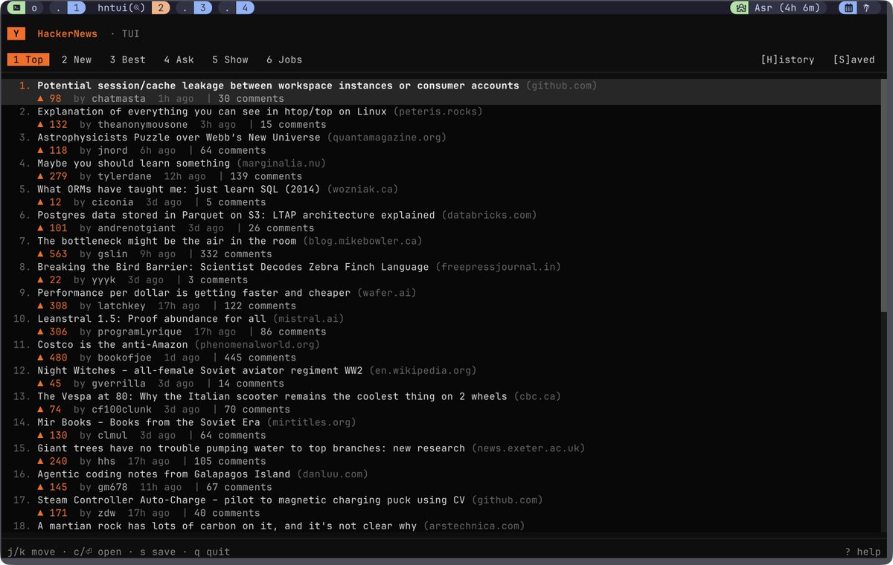Viewport: 893px width, 565px height.
Task: Open 'Agentic coding notes from Galapagos Island'
Action: tap(164, 474)
